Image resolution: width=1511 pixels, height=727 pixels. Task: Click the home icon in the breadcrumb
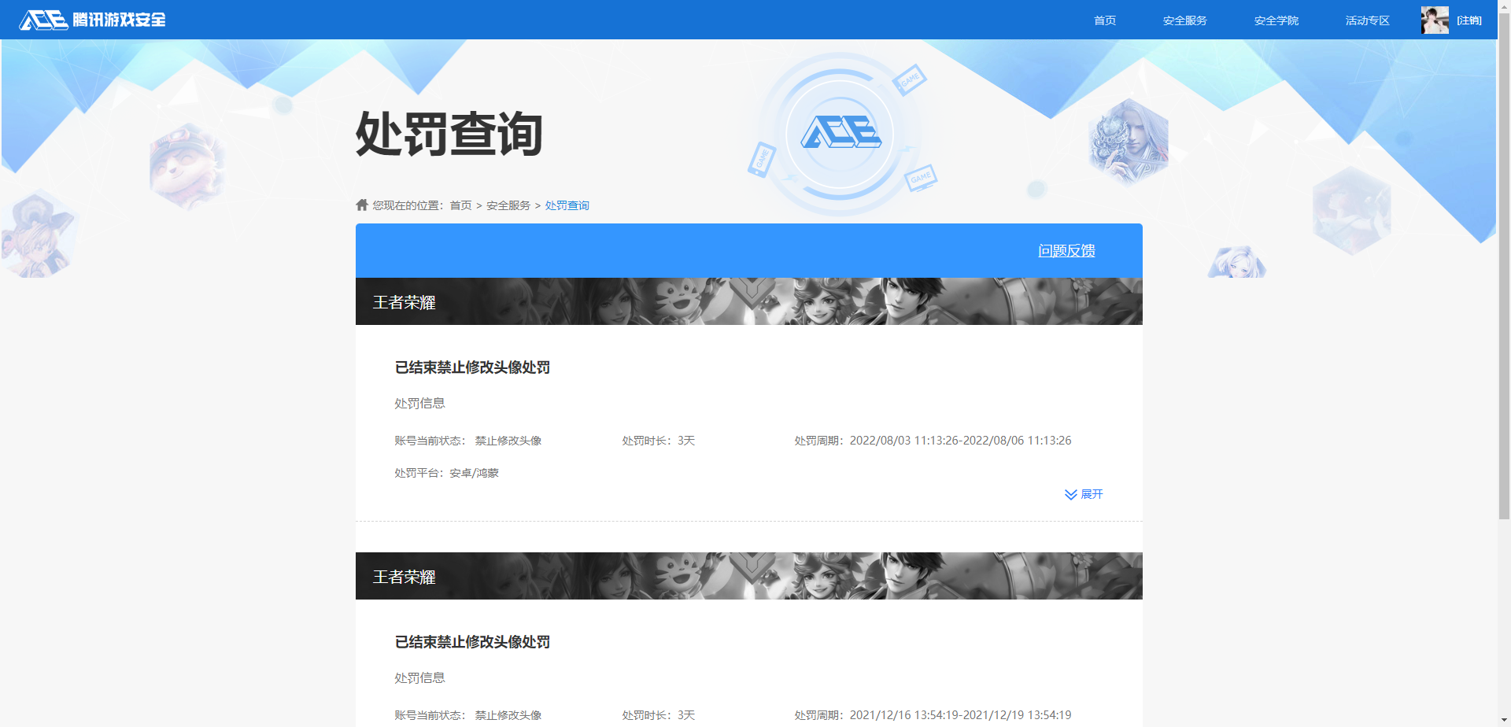click(362, 205)
